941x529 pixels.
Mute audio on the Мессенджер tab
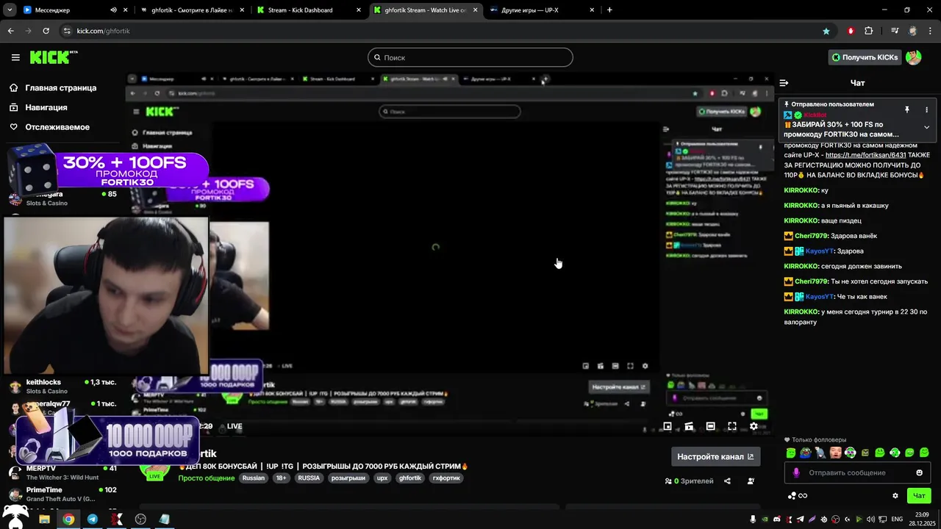point(113,10)
